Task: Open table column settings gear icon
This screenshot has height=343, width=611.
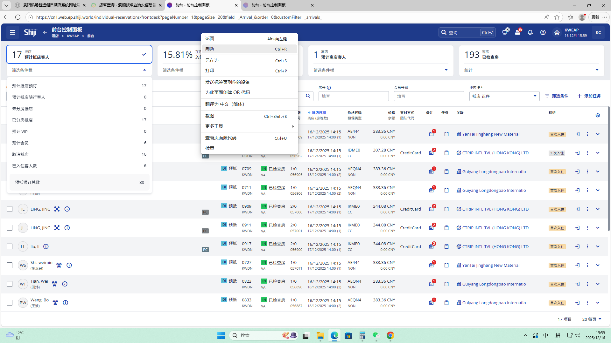Action: pos(598,115)
